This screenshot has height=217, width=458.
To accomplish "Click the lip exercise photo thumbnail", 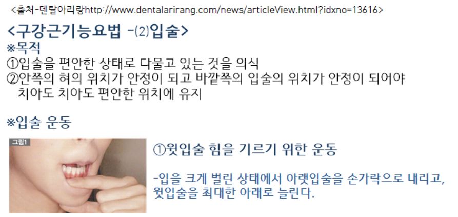I will click(77, 175).
